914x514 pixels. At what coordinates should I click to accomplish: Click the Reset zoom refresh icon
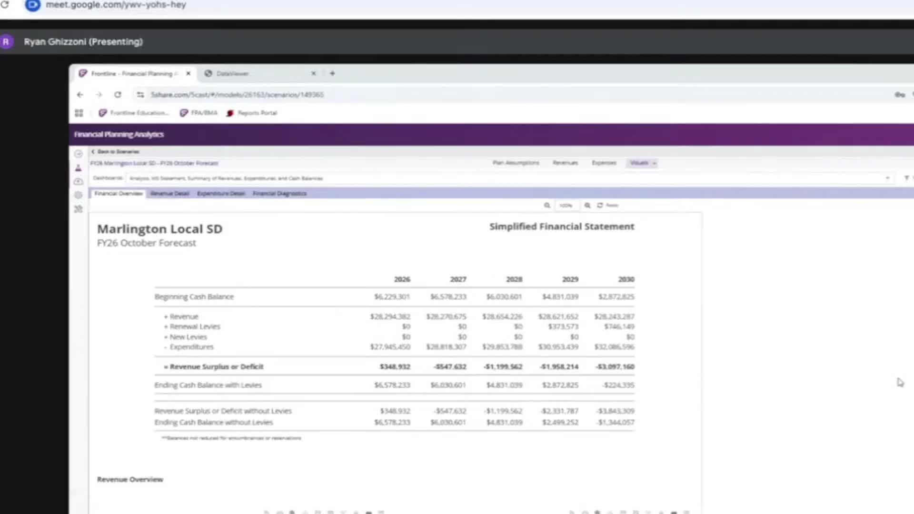(x=600, y=205)
